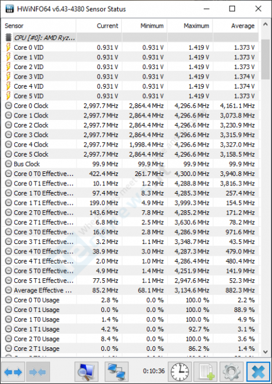Start logging with the sheet-plus icon
The image size is (272, 384).
[x=205, y=372]
